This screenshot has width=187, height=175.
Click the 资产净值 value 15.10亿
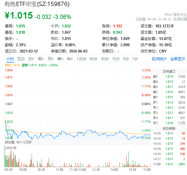pyautogui.click(x=165, y=45)
